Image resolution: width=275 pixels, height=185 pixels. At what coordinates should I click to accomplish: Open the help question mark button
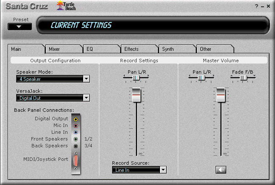pyautogui.click(x=256, y=7)
